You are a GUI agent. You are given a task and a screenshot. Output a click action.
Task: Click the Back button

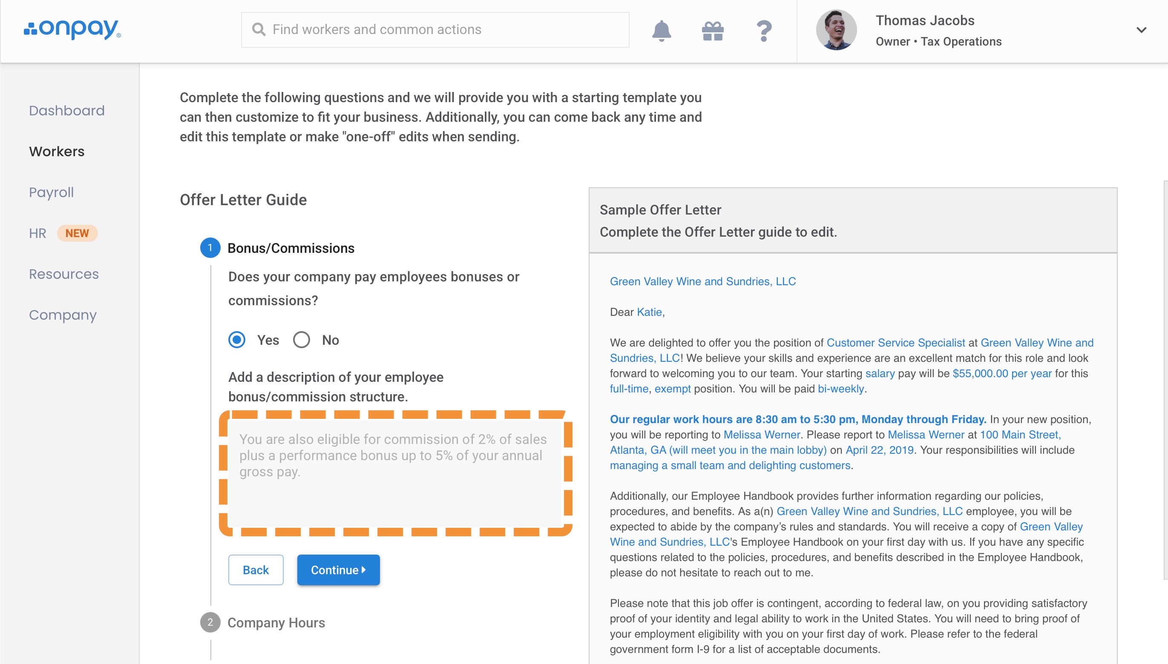[x=256, y=570]
